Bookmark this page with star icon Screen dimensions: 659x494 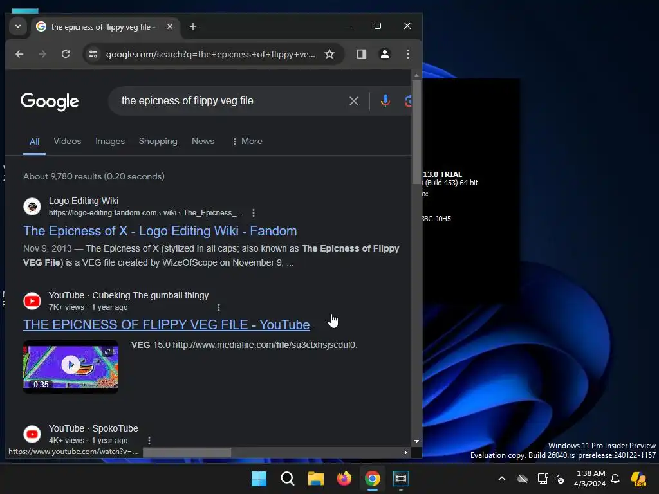click(x=329, y=54)
